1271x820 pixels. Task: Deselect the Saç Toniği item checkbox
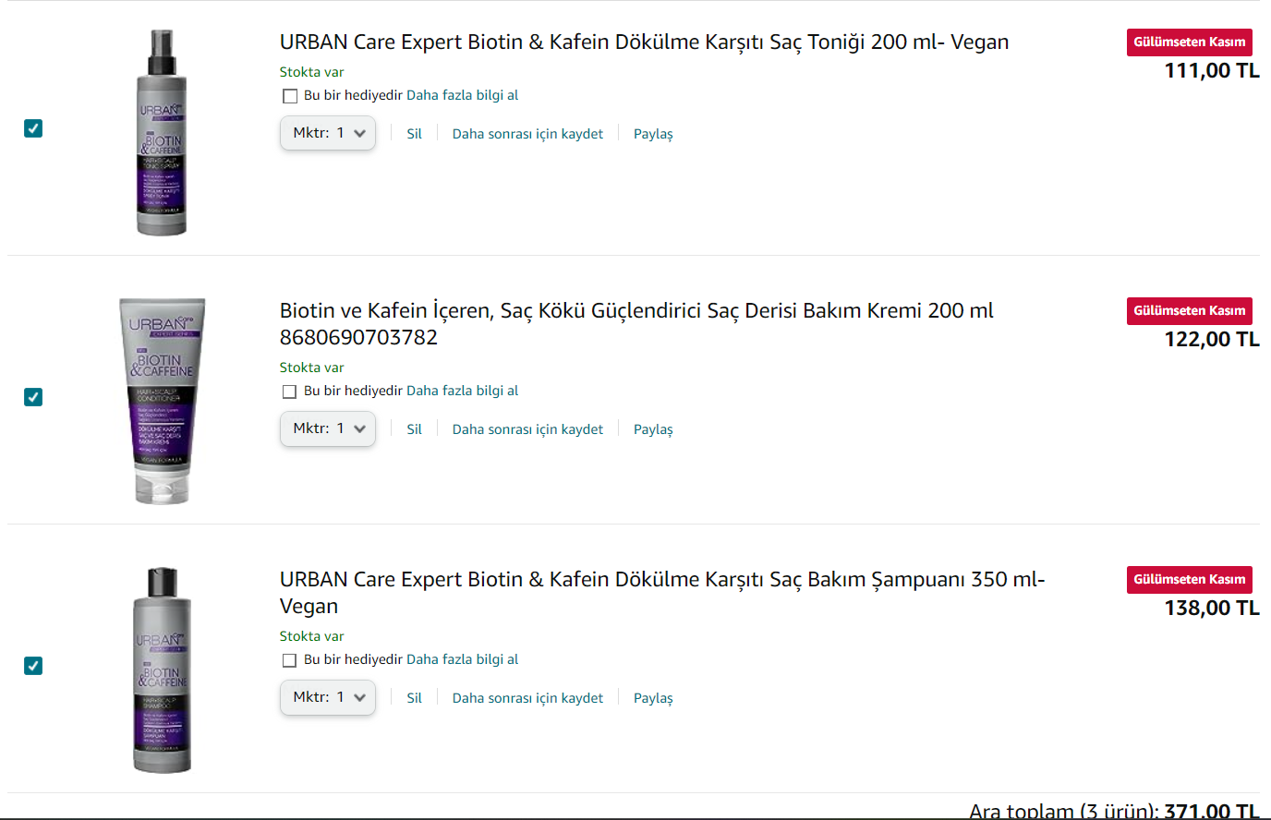33,128
